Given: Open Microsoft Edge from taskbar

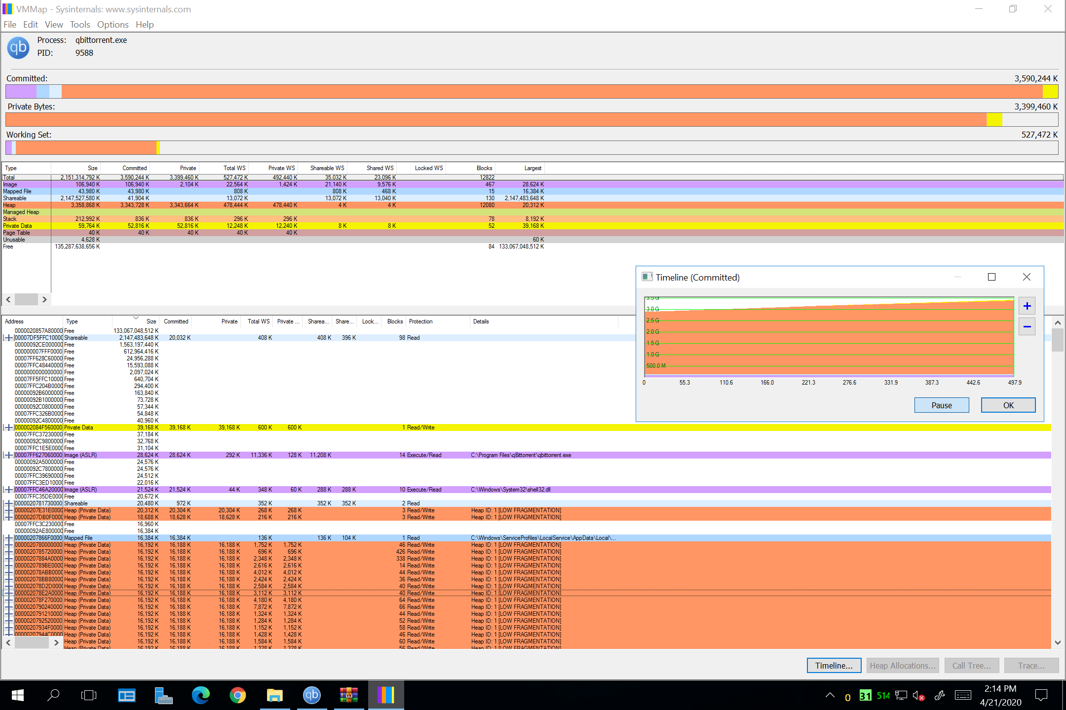Looking at the screenshot, I should click(201, 695).
